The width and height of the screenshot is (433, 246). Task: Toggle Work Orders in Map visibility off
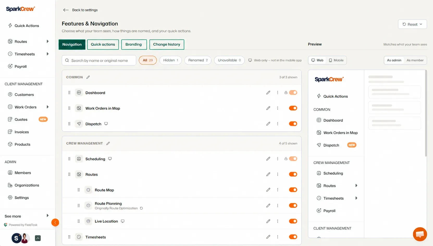[x=293, y=108]
